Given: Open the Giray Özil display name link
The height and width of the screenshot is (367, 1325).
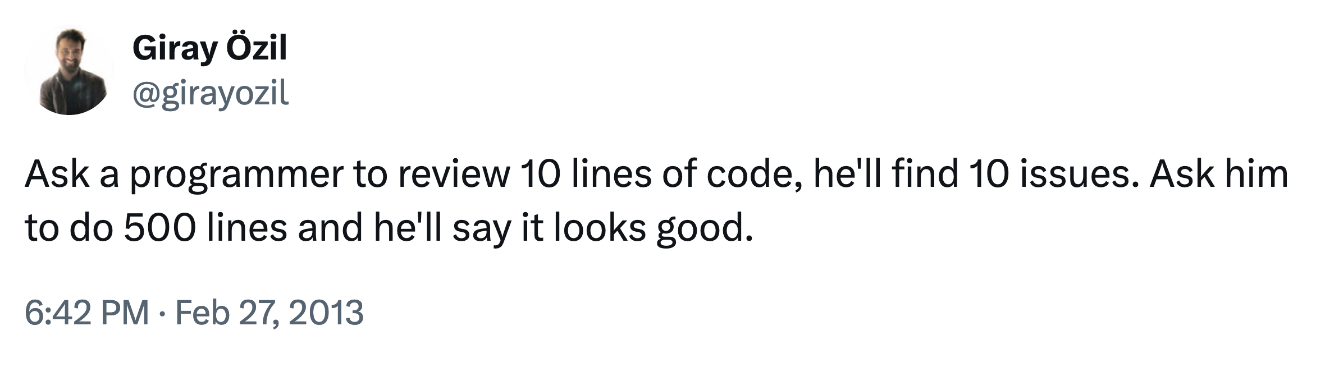Looking at the screenshot, I should tap(209, 48).
